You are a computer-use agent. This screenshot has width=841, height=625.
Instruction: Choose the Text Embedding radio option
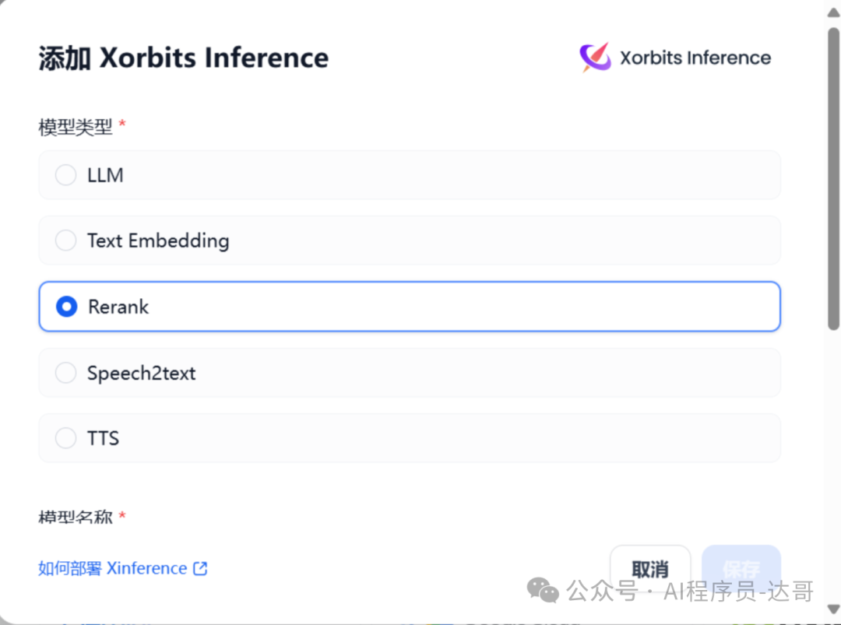[66, 241]
